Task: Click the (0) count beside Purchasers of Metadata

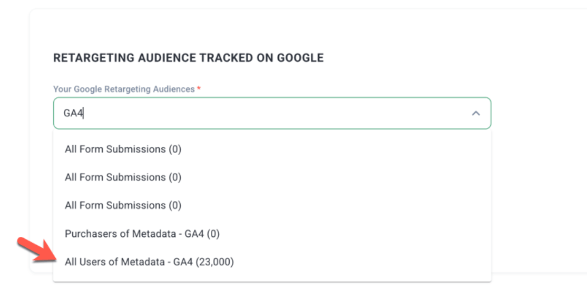Action: [213, 234]
